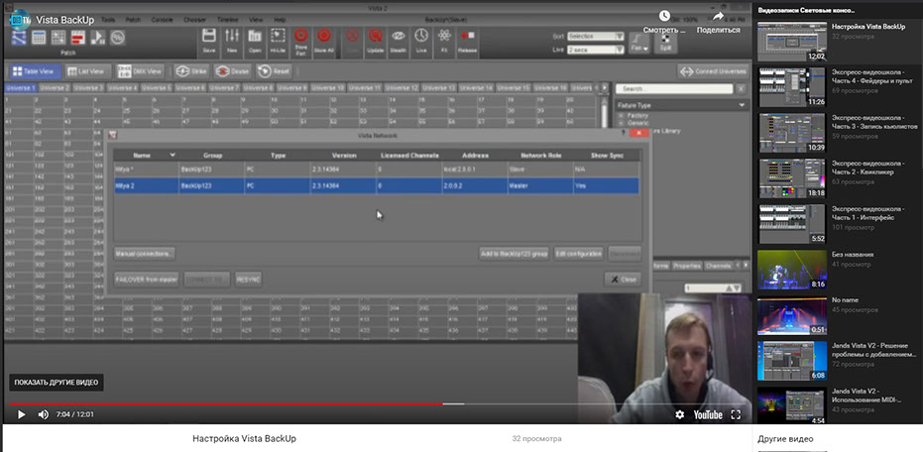Image resolution: width=923 pixels, height=452 pixels.
Task: Open YouTube player settings gear
Action: pos(679,414)
